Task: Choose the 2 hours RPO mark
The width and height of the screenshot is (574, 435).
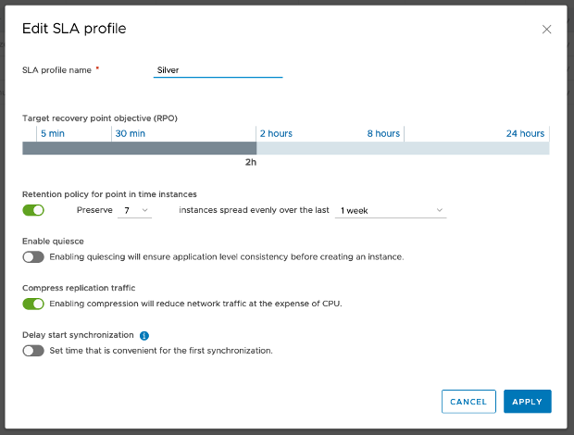Action: (x=276, y=133)
